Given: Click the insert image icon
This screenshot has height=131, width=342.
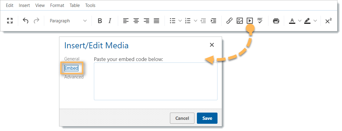Looking at the screenshot, I should coord(240,21).
